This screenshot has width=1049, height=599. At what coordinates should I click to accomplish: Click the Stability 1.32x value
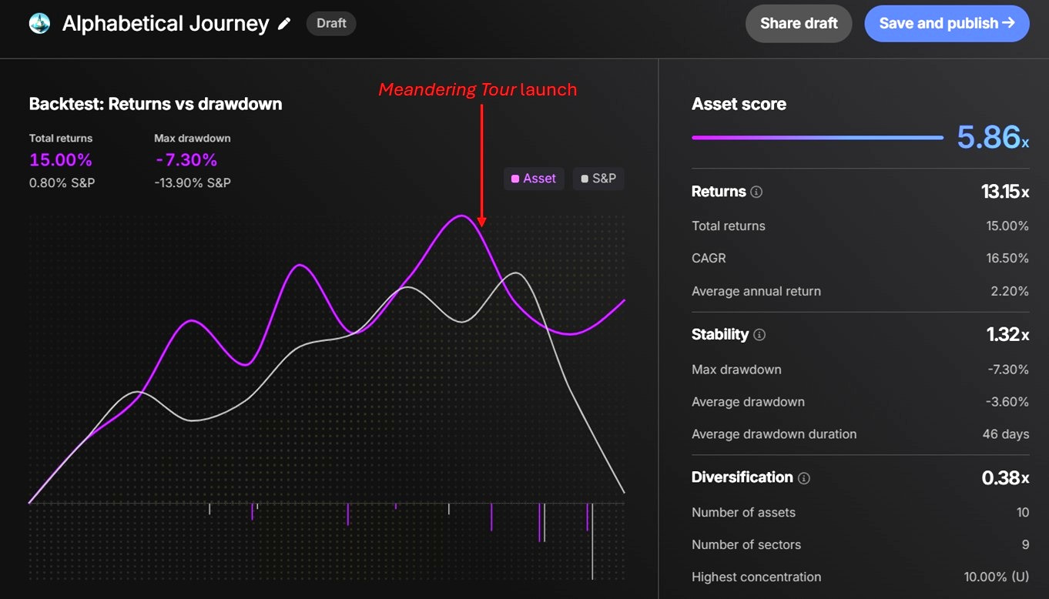pyautogui.click(x=1008, y=335)
